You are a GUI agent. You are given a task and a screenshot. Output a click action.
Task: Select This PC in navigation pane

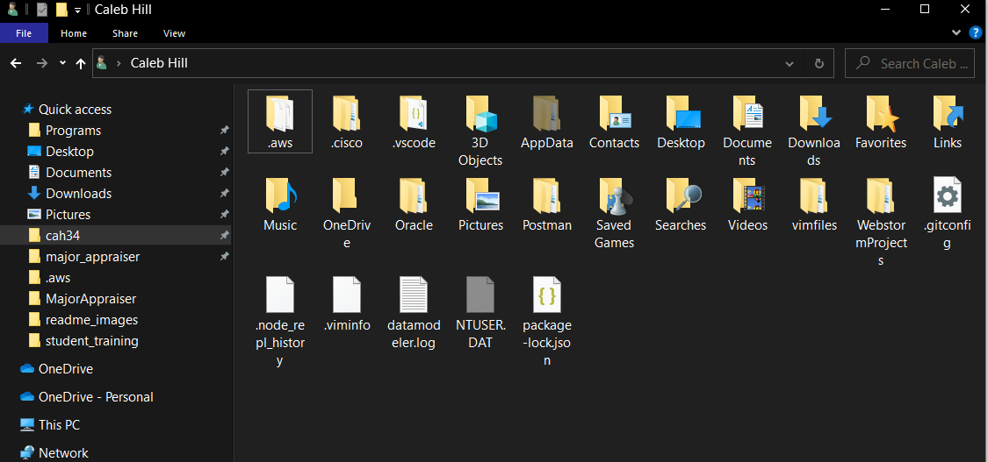point(59,425)
